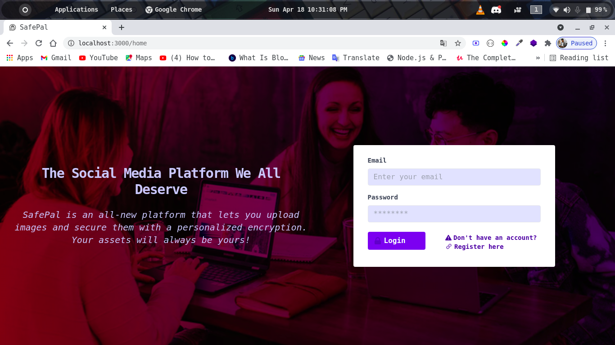Open the 'Node.js & P…' bookmark
This screenshot has width=615, height=345.
416,57
